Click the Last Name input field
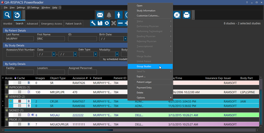Viewport: 264px width, 133px height. [20, 39]
